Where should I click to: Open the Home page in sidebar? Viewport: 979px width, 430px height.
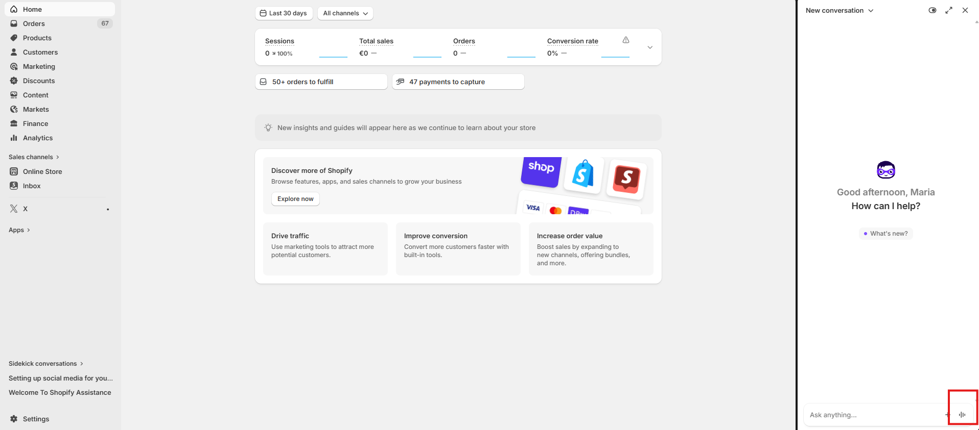click(60, 9)
